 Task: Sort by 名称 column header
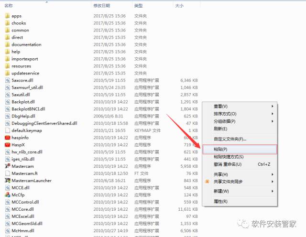(x=10, y=6)
